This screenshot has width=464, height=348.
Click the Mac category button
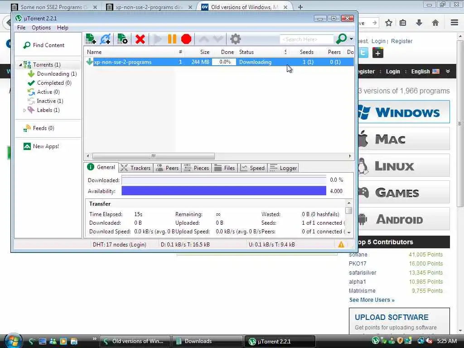pos(404,139)
